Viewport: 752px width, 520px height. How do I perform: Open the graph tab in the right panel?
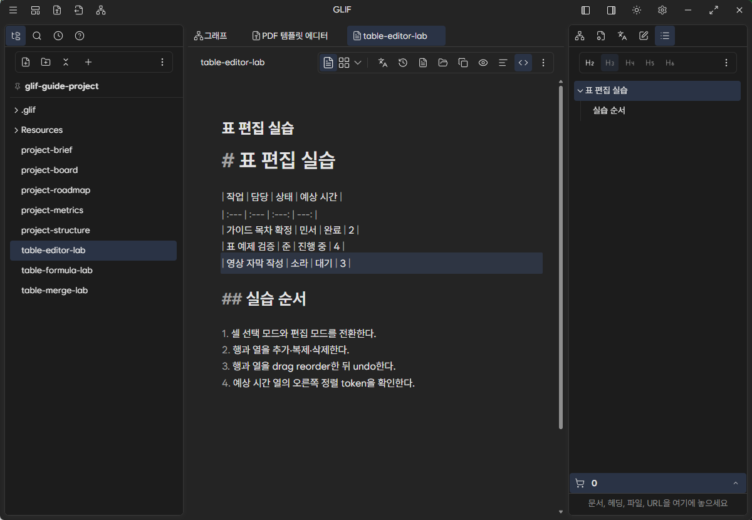(x=580, y=36)
